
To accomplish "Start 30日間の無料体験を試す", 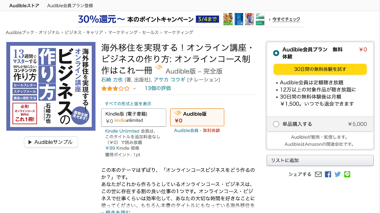I will tap(320, 69).
